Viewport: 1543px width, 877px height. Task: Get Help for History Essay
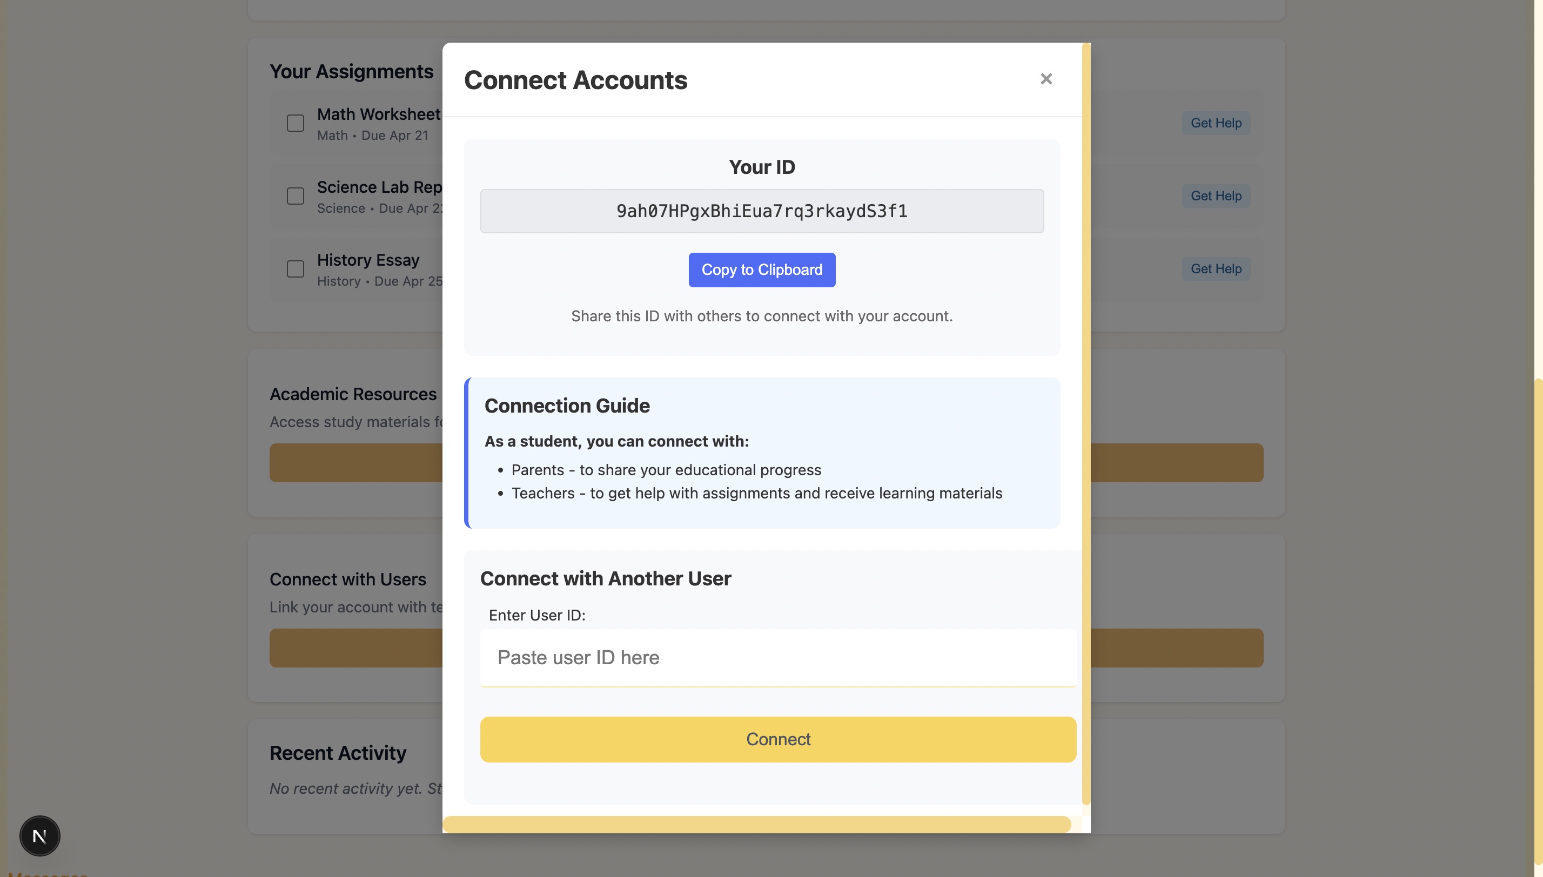point(1215,269)
